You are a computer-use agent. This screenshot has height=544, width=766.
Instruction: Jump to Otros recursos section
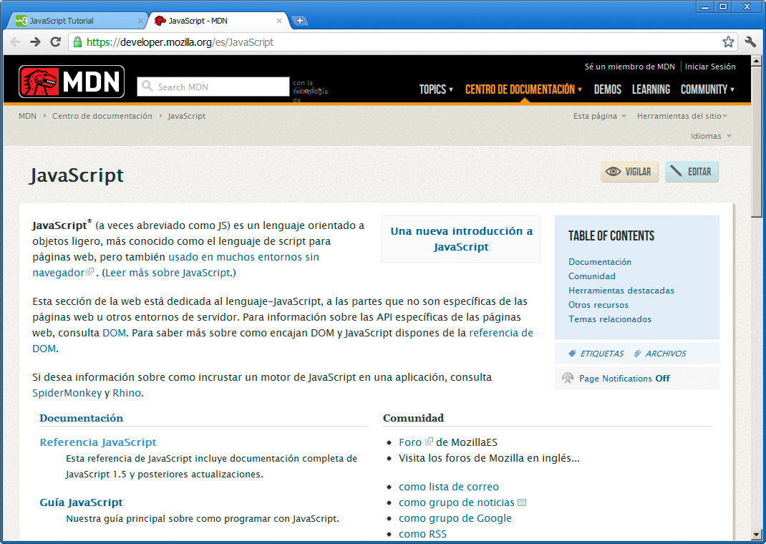coord(598,305)
